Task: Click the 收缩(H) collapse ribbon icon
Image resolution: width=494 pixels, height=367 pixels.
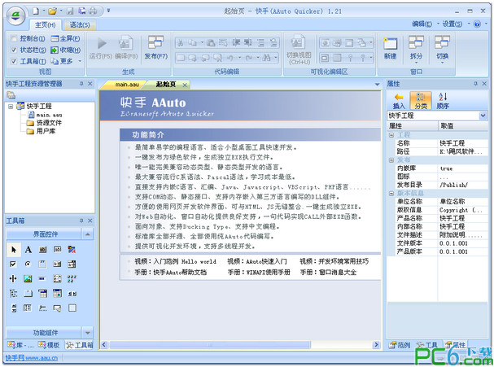Action: [x=55, y=50]
